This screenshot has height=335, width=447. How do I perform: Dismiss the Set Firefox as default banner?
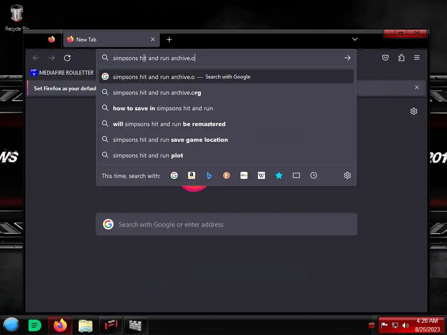pos(417,87)
